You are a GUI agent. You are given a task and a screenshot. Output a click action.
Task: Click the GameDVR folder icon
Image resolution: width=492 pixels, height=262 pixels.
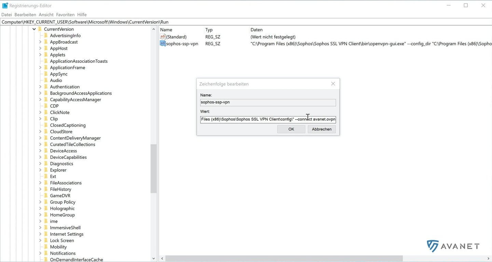click(x=46, y=196)
